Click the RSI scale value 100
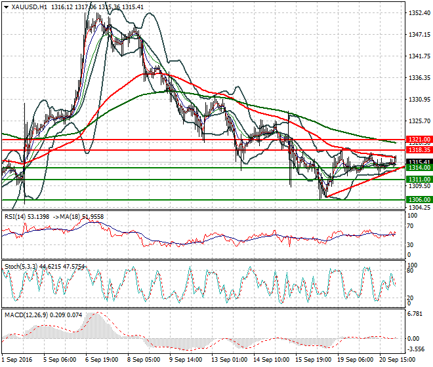Viewport: 433px width, 367px height. click(412, 216)
